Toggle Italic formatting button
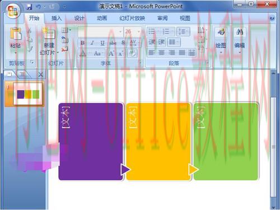Screen dimensions: 280x210 pos(92,43)
